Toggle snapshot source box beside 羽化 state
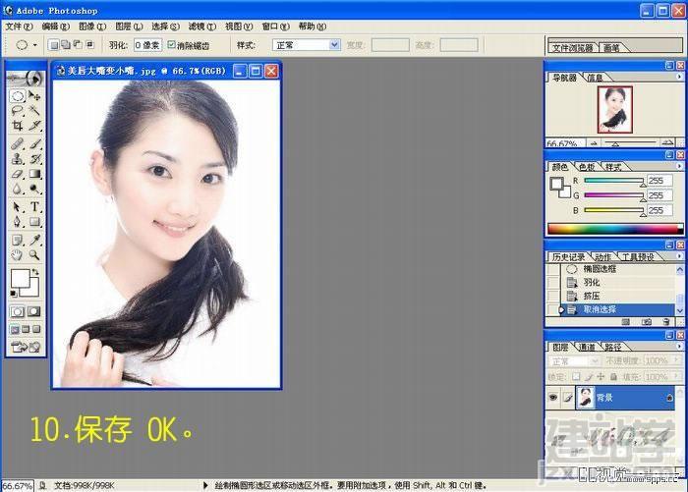Viewport: 688px width, 492px height. click(552, 283)
